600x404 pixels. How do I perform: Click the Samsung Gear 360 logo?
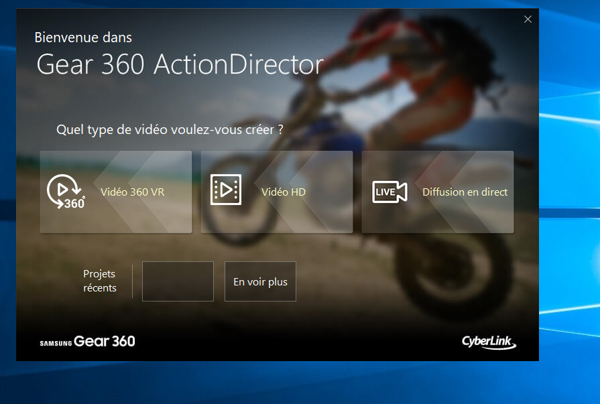tap(87, 341)
